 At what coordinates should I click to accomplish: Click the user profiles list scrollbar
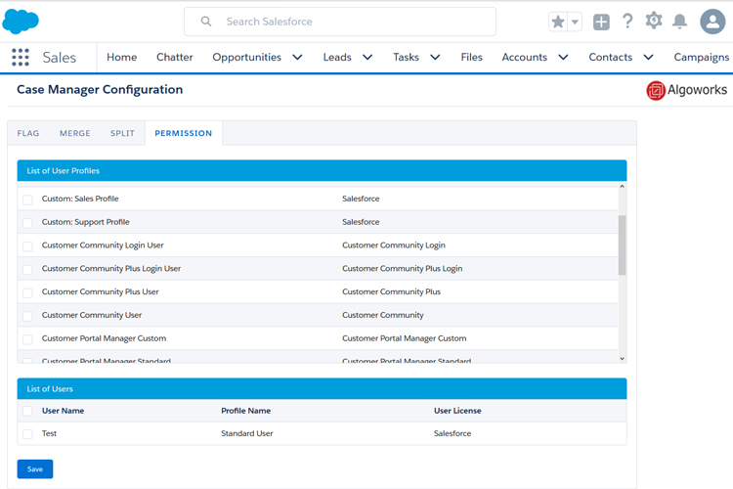click(x=623, y=244)
